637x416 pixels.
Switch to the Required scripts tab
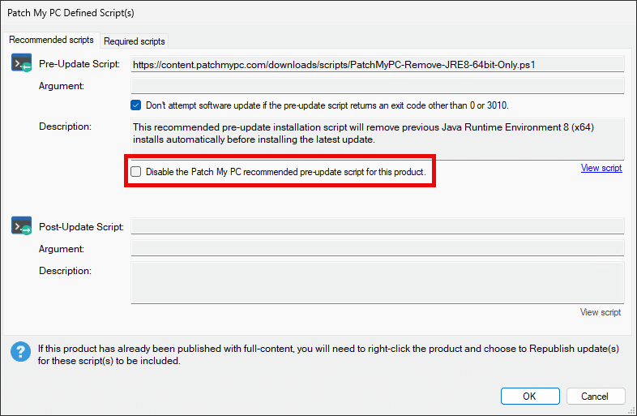point(135,41)
